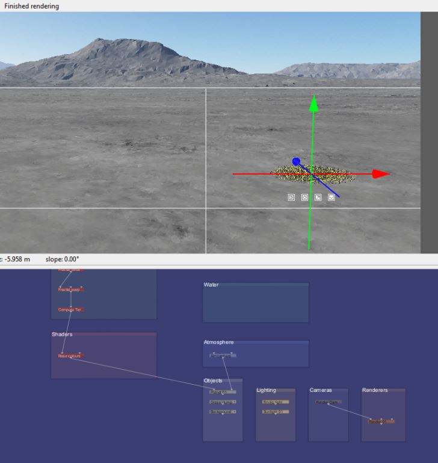The width and height of the screenshot is (438, 463).
Task: Grab the blue Z-axis ball handle
Action: tap(297, 161)
